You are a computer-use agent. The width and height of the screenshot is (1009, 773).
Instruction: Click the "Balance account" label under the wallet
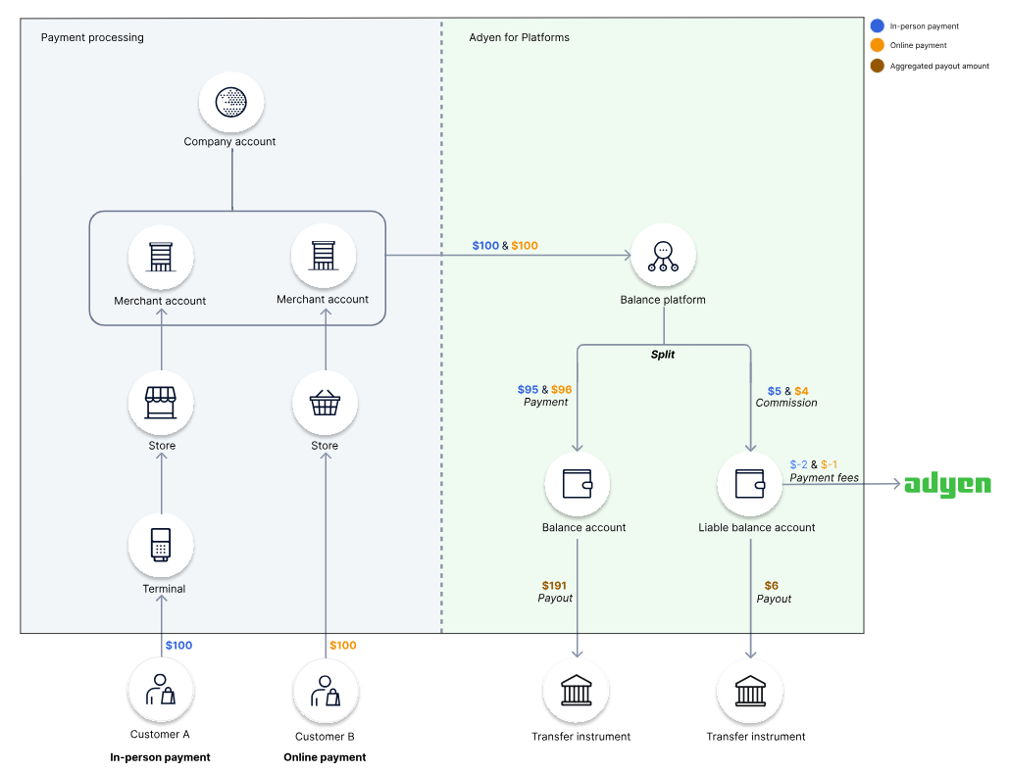pyautogui.click(x=583, y=527)
